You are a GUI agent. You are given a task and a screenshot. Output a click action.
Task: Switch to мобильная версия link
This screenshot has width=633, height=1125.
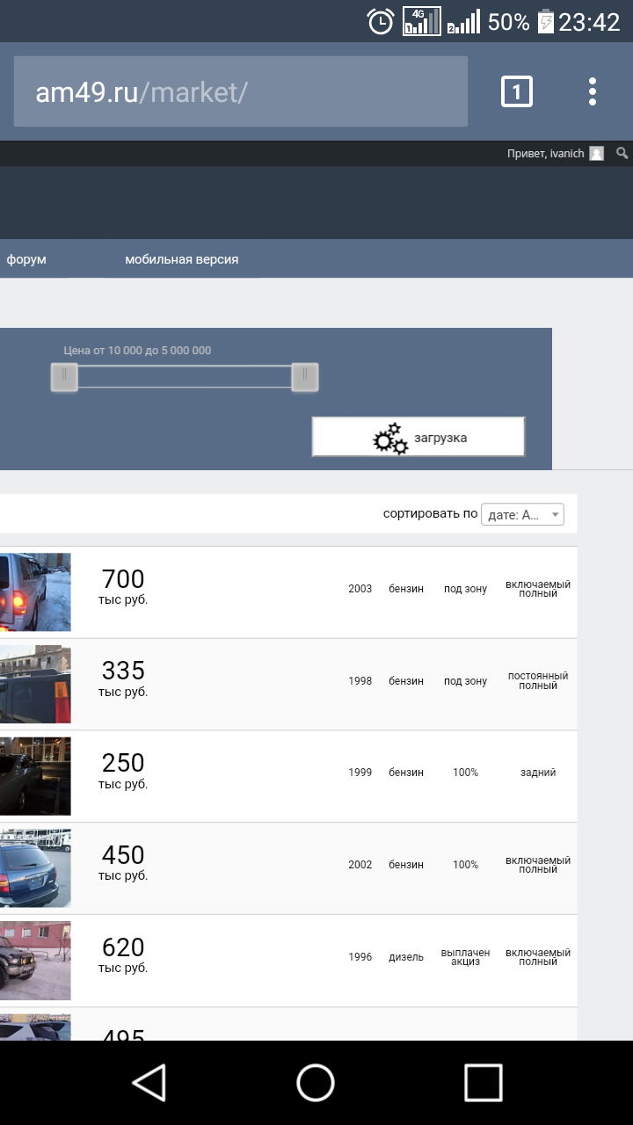pyautogui.click(x=181, y=259)
